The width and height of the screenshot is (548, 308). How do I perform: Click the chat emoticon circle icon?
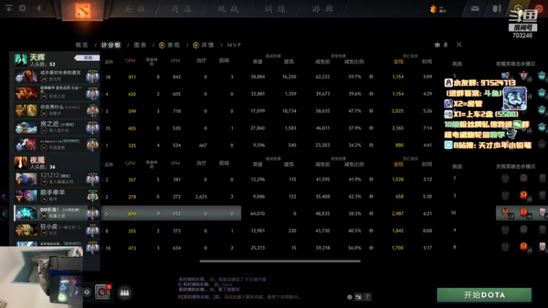coord(349,297)
